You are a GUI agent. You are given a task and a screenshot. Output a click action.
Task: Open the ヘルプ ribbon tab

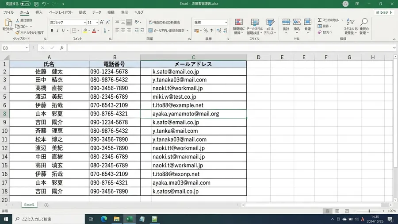tap(139, 12)
